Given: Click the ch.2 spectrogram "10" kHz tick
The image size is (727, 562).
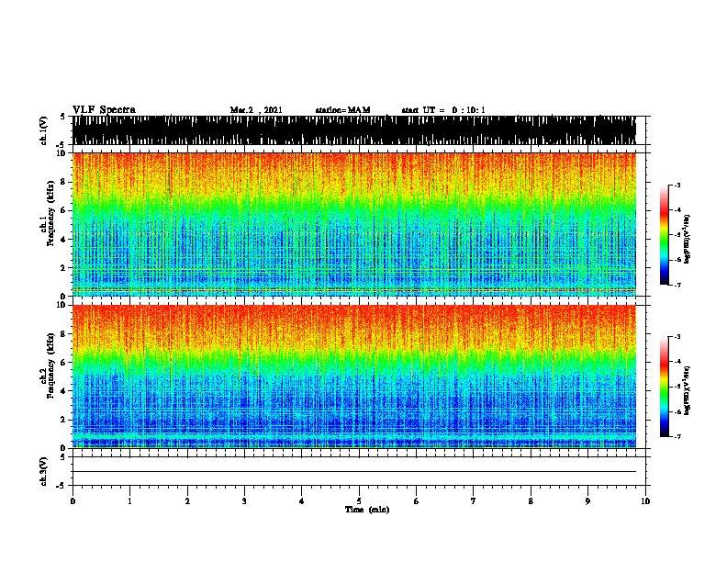Looking at the screenshot, I should click(x=62, y=305).
